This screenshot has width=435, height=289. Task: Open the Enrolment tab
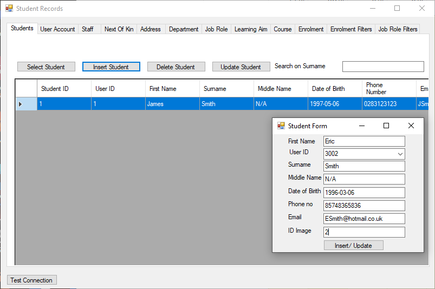tap(311, 29)
